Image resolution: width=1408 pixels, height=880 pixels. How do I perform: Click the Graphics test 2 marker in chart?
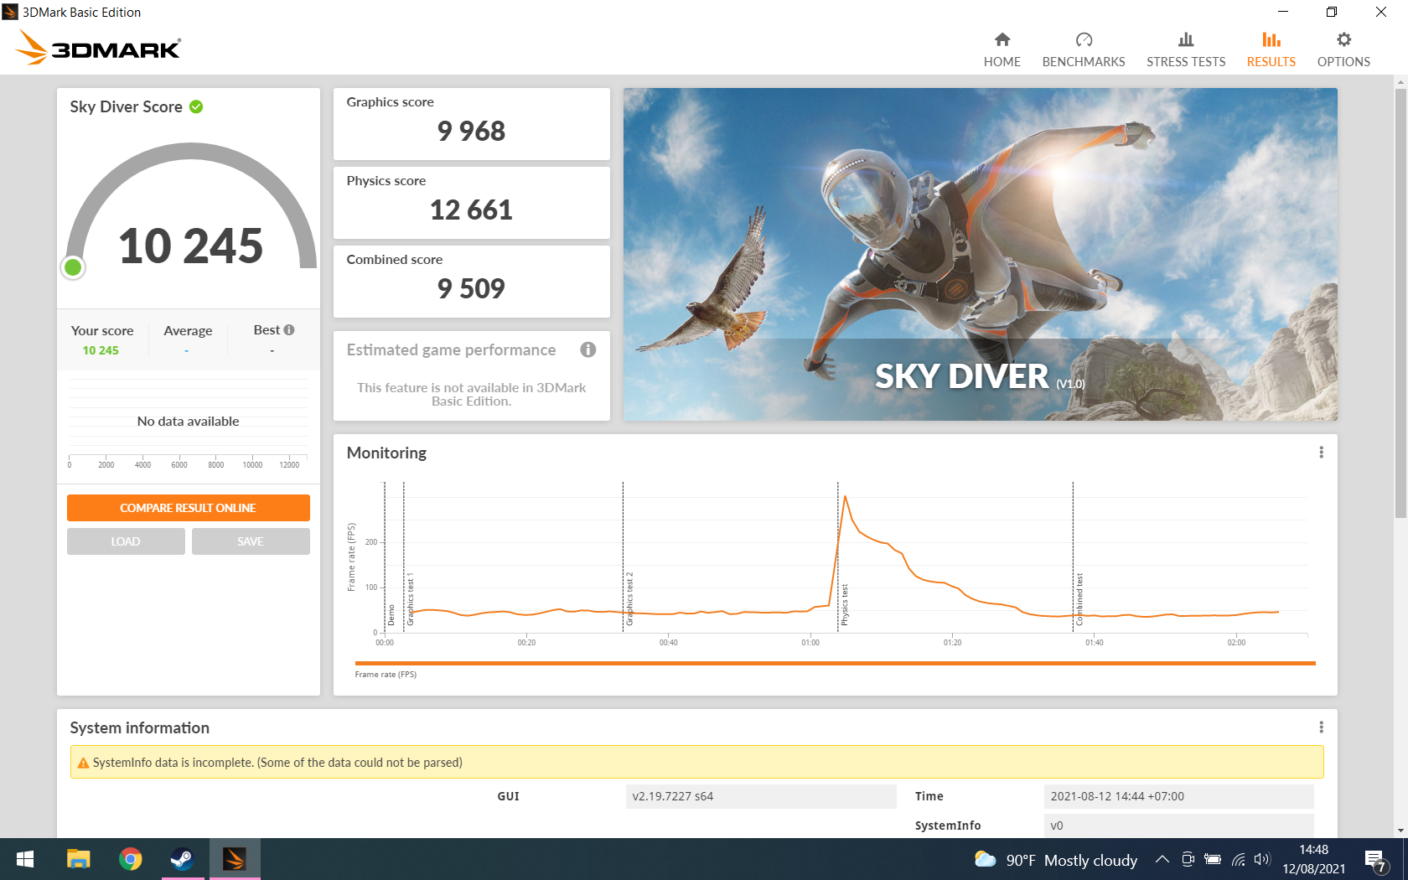pos(630,599)
